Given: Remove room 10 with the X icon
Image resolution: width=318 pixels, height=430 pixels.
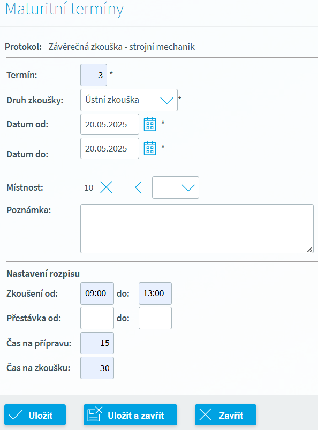Looking at the screenshot, I should (106, 187).
